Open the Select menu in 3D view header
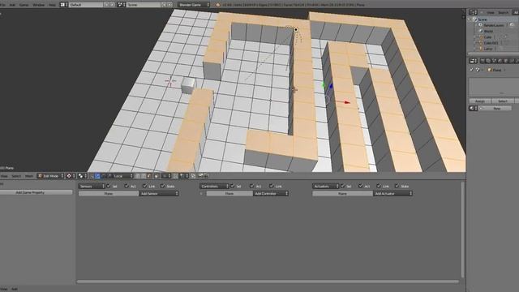This screenshot has width=519, height=292. point(16,176)
